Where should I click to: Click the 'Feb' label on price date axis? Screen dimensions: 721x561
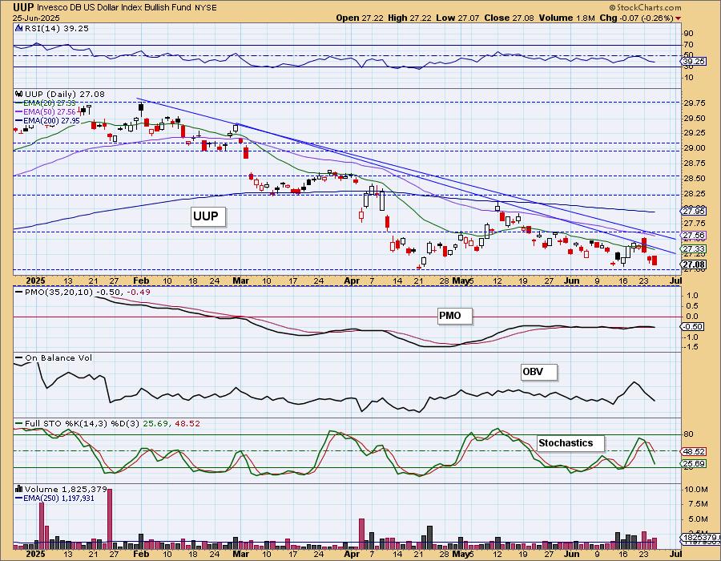[x=141, y=280]
